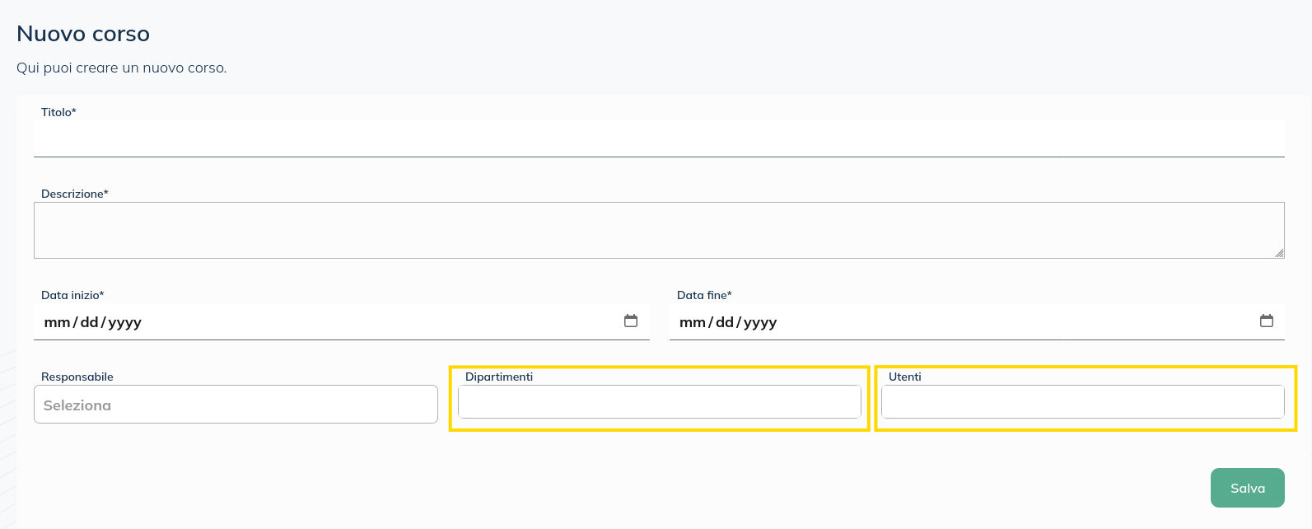1312x529 pixels.
Task: Click the 'Data fine*' field label
Action: 704,295
